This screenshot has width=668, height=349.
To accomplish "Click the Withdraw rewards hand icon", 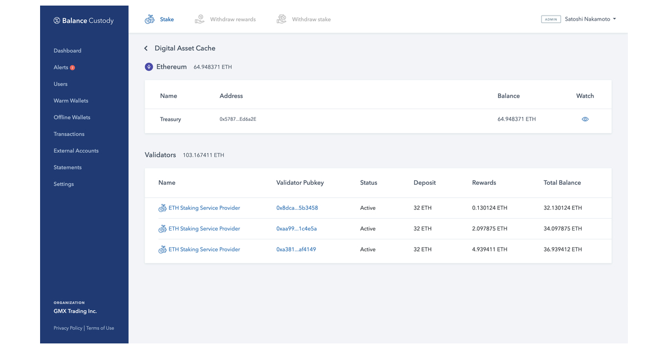I will click(x=199, y=18).
